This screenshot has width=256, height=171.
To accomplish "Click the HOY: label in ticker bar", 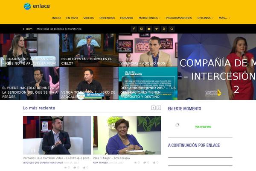I will tap(29, 29).
